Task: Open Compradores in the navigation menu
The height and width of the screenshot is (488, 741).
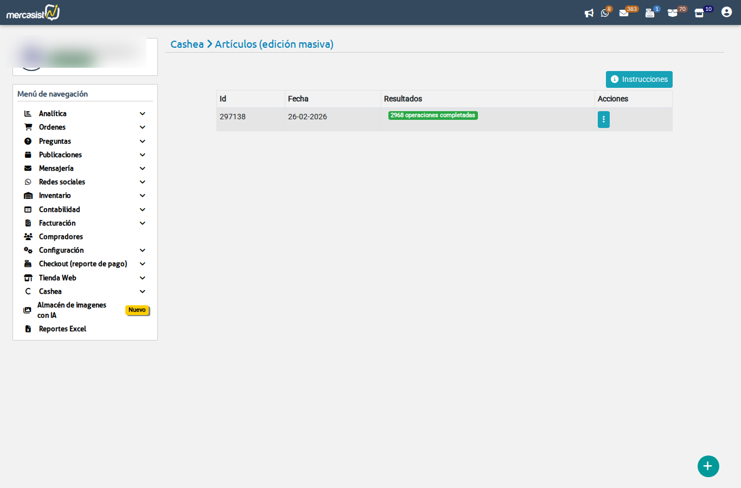Action: (x=61, y=237)
